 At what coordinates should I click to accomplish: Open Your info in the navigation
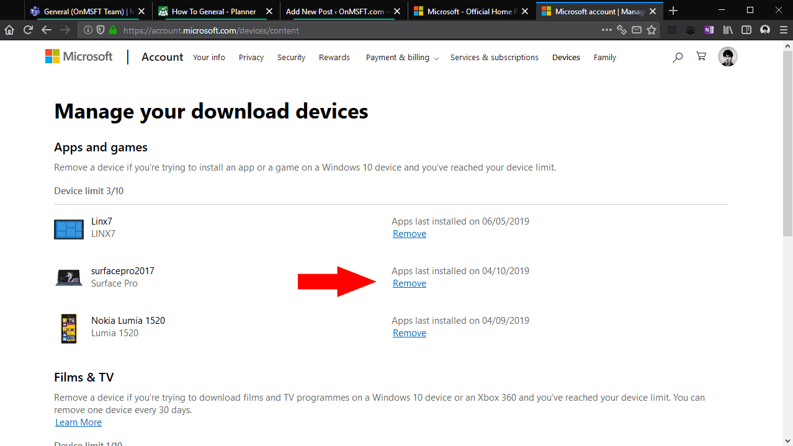pyautogui.click(x=209, y=57)
